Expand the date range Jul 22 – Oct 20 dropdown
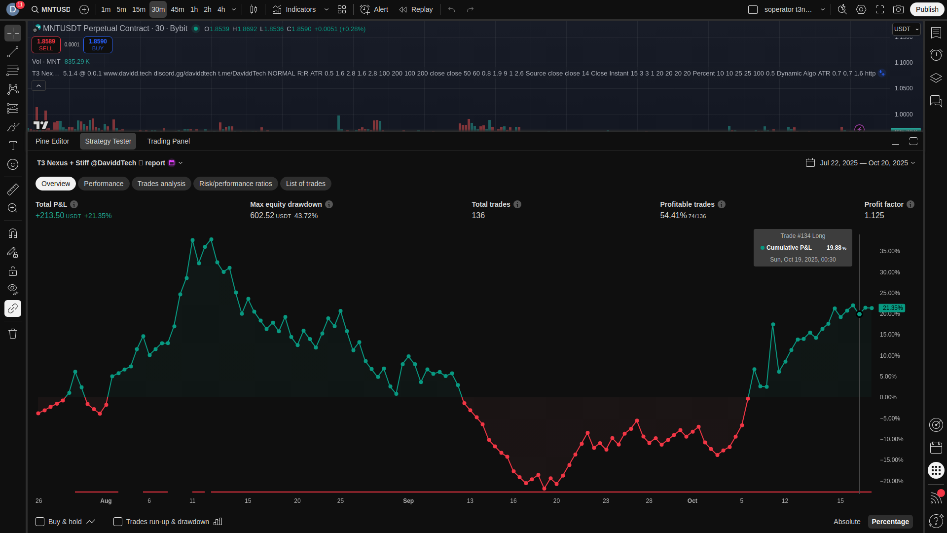This screenshot has width=947, height=533. (x=867, y=163)
